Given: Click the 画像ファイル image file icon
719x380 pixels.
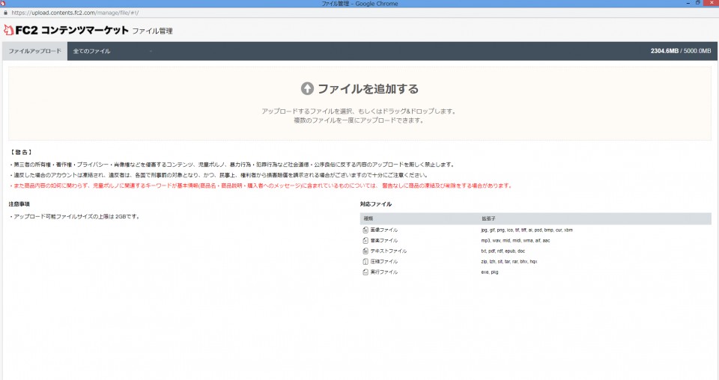Looking at the screenshot, I should 365,230.
